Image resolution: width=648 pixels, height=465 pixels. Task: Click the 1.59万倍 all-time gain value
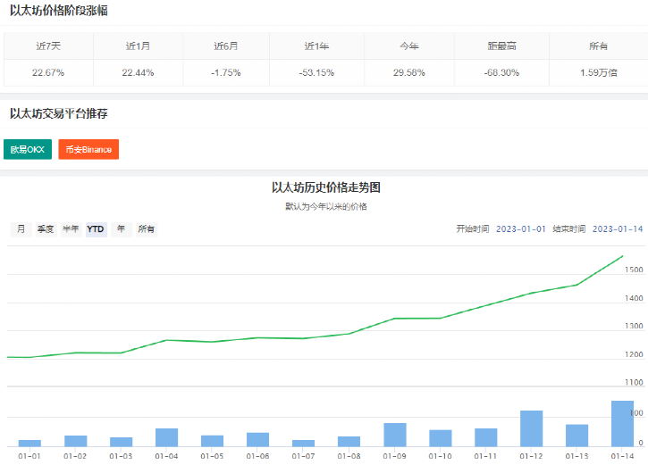[598, 72]
